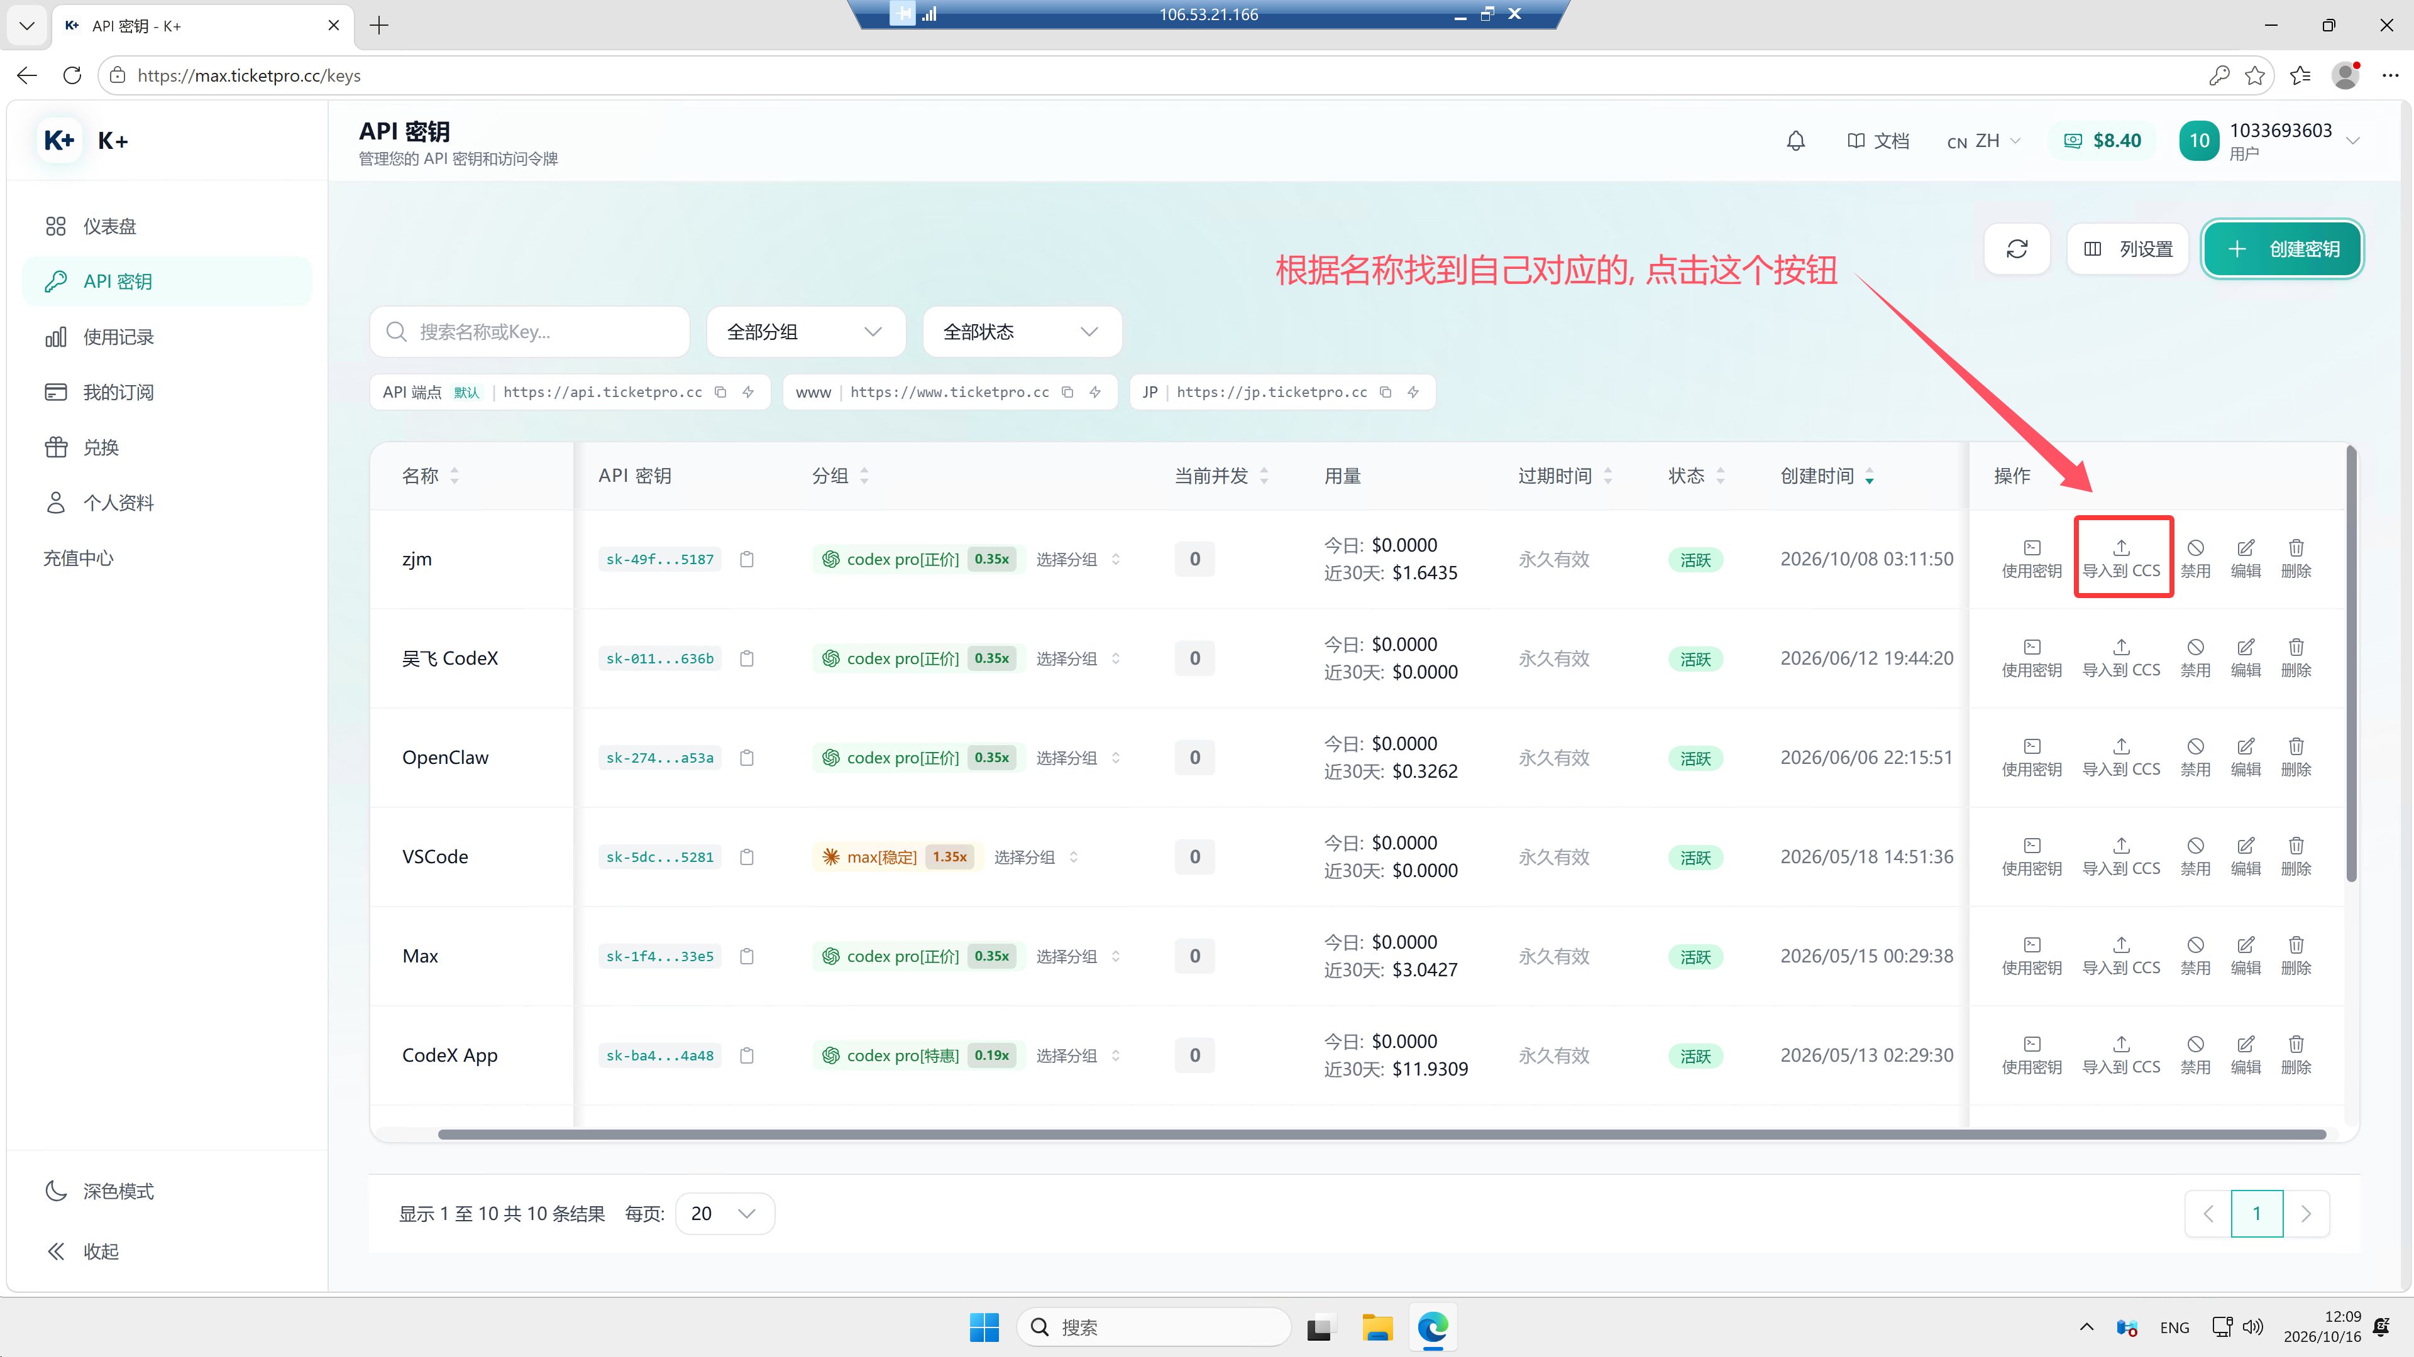This screenshot has width=2414, height=1357.
Task: Open 仪表盘 in the sidebar
Action: [167, 226]
